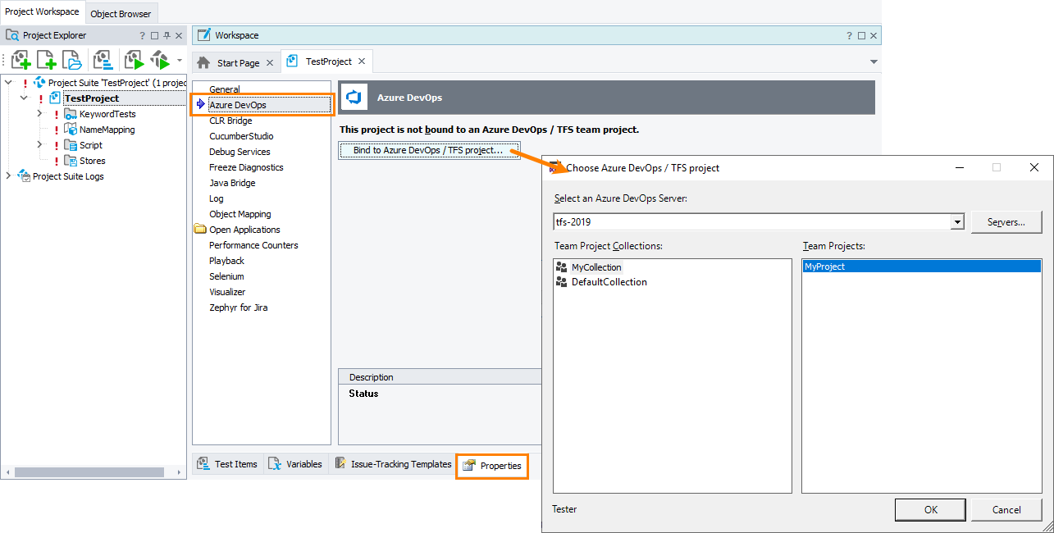Viewport: 1054px width, 533px height.
Task: Select MyProject in Team Projects list
Action: tap(922, 266)
